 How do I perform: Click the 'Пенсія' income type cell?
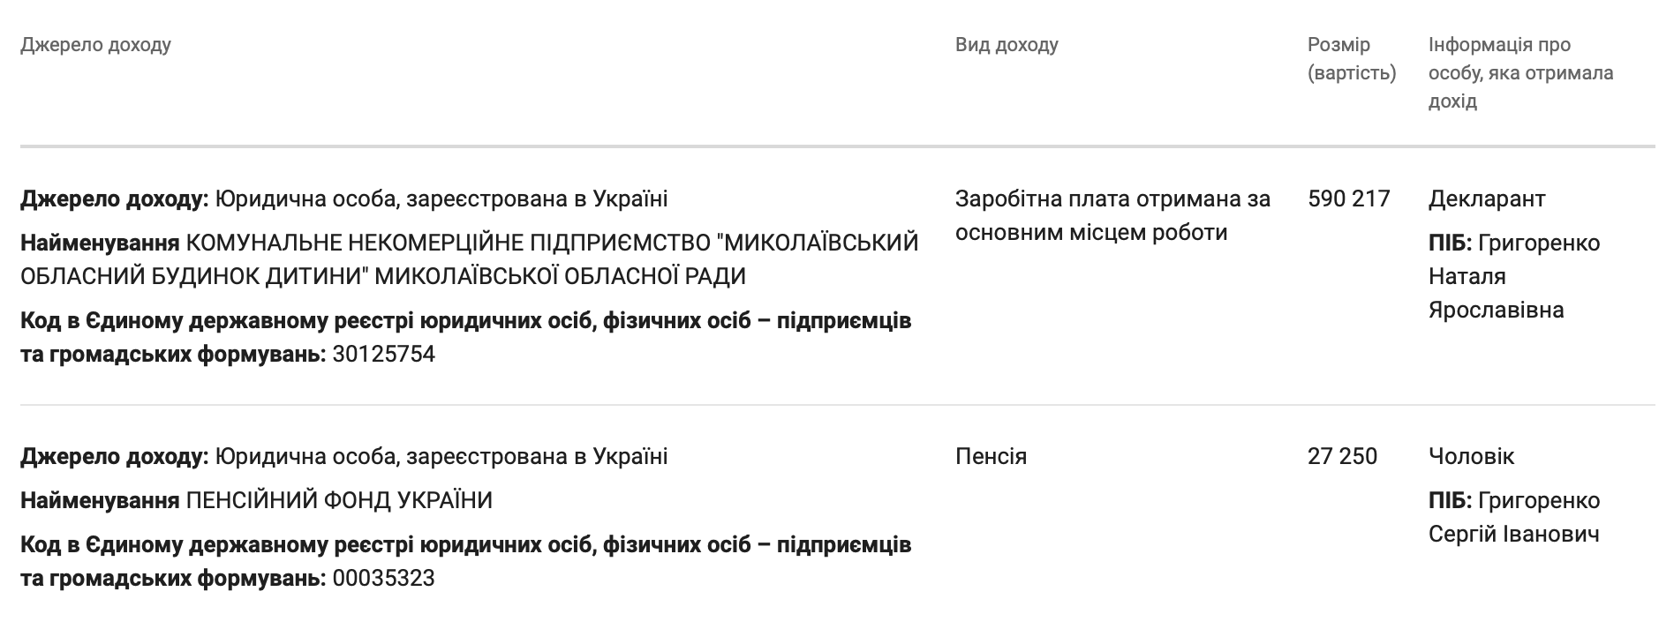point(991,457)
